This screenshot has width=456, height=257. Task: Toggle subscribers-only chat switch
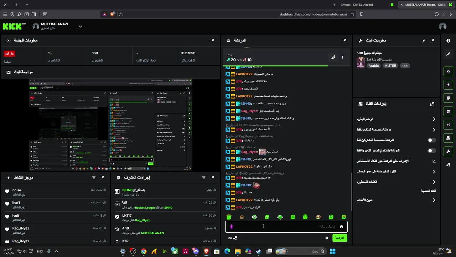[x=431, y=140]
